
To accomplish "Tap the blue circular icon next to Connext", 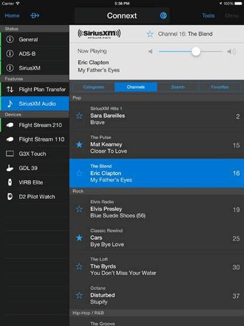I will coord(163,16).
